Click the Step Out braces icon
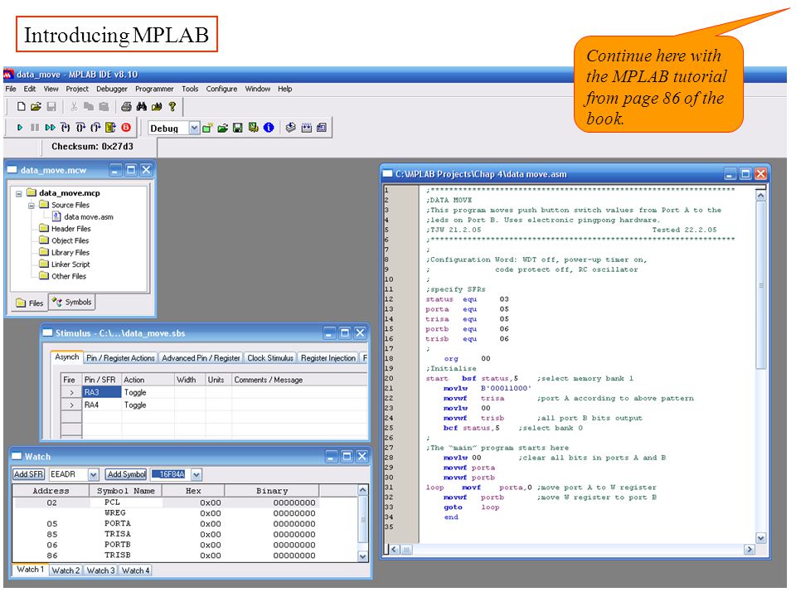Viewport: 796px width, 597px height. tap(95, 128)
